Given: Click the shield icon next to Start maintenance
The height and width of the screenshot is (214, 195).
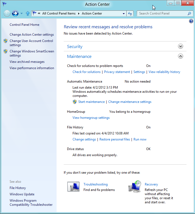Looking at the screenshot, I should pos(75,102).
